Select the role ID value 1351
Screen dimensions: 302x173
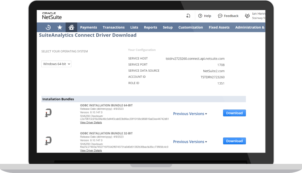click(221, 83)
